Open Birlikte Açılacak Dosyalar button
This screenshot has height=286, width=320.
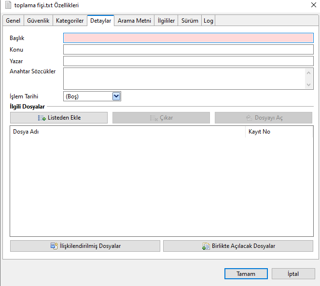pyautogui.click(x=238, y=246)
